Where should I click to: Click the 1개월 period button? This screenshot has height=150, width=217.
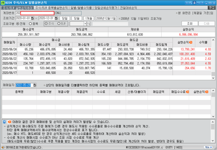89,18
